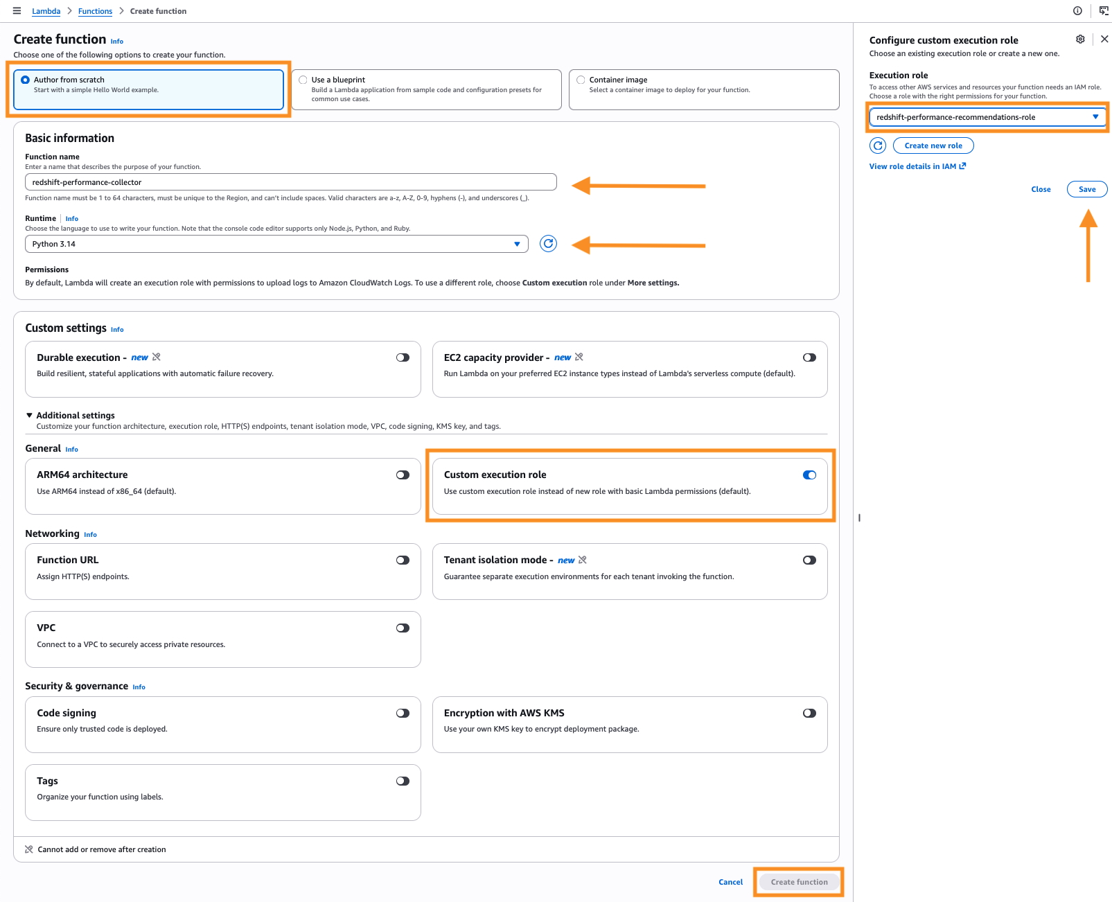Click the Close button in role panel

click(1041, 189)
